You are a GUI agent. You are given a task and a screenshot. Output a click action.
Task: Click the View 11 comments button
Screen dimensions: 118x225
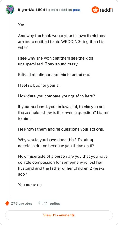pos(59,215)
